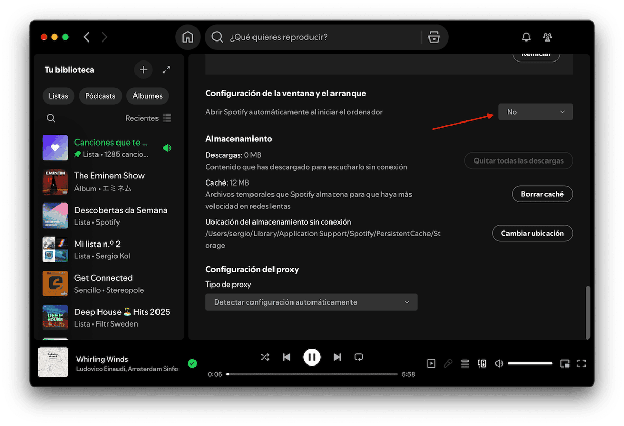
Task: Click Quitar todas las descargas
Action: coord(519,160)
